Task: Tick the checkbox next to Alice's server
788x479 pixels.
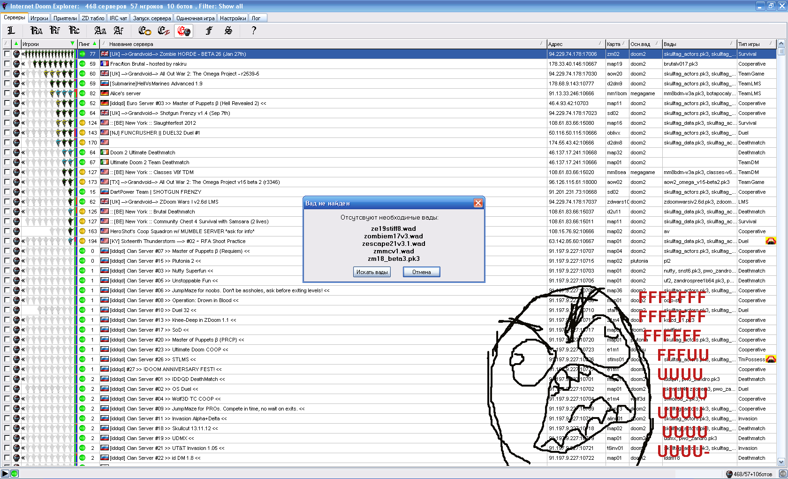Action: coord(7,93)
